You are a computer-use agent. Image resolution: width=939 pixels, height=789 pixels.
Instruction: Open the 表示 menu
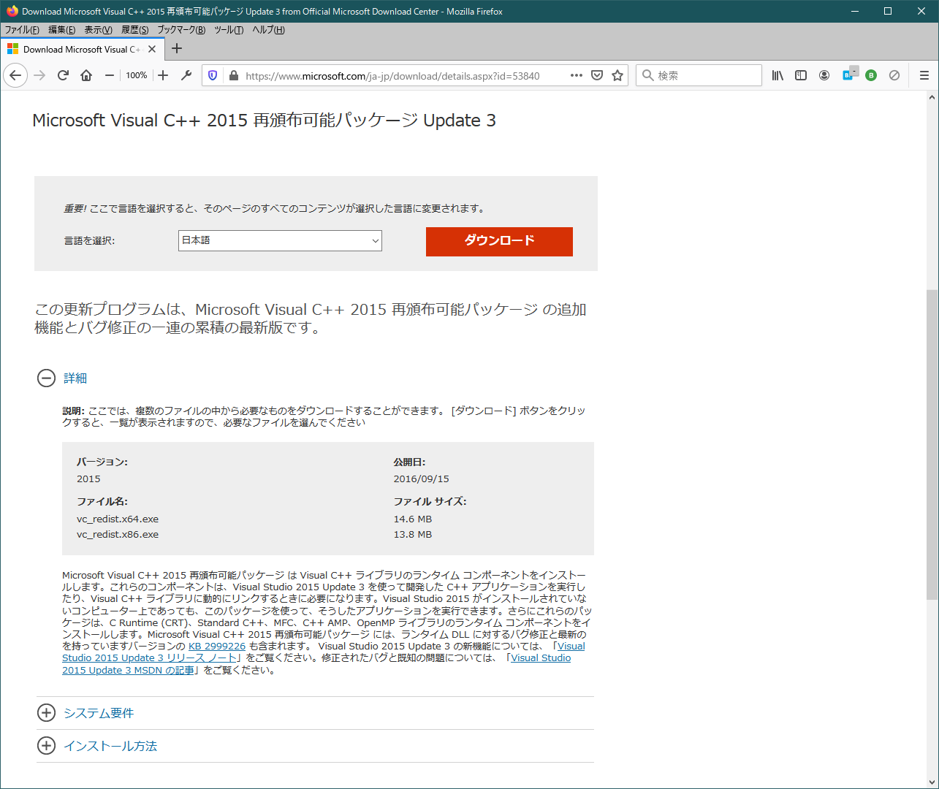click(98, 30)
